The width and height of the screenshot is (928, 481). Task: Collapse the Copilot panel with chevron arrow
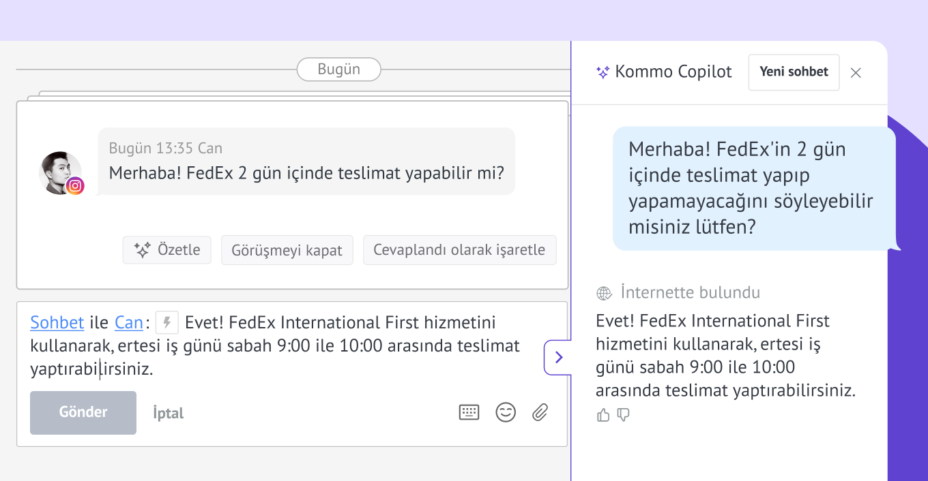coord(558,358)
